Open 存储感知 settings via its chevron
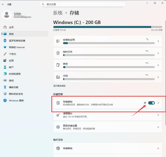 (158, 103)
